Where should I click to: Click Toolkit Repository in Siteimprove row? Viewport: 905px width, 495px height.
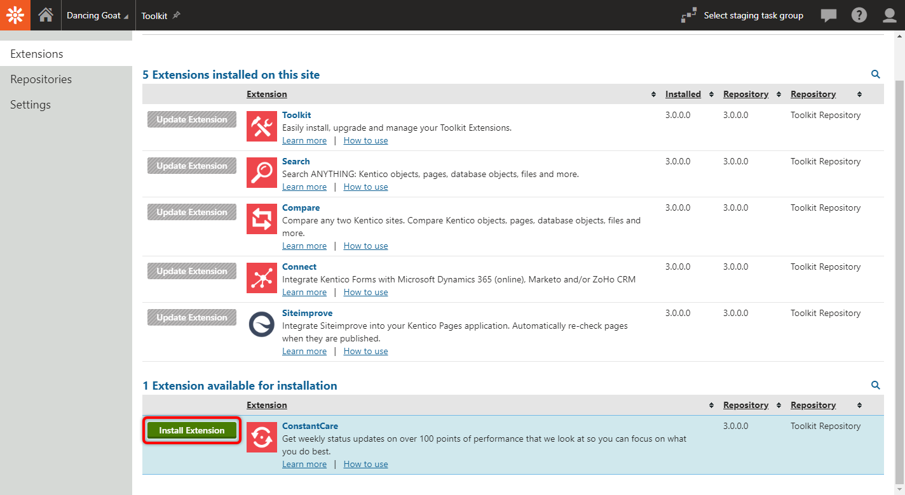click(x=826, y=313)
